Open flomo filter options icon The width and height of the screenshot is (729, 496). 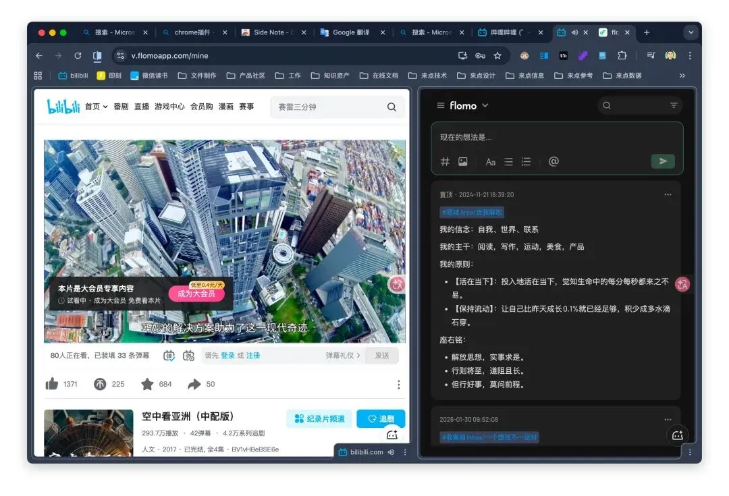point(674,105)
